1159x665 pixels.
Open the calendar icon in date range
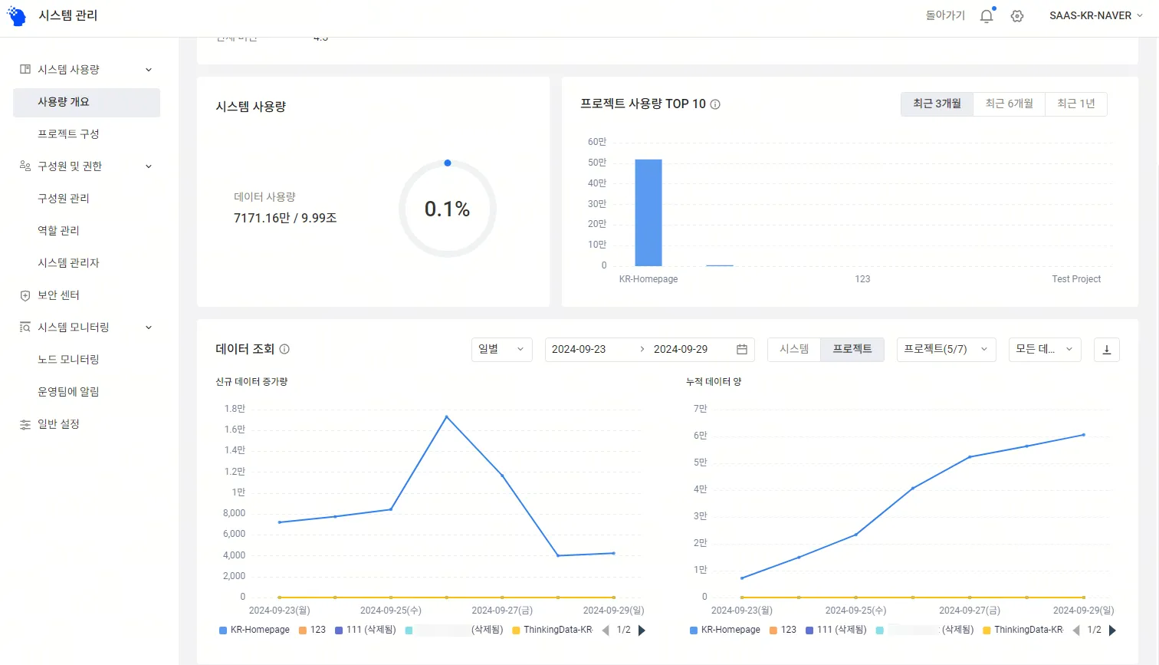pos(742,350)
